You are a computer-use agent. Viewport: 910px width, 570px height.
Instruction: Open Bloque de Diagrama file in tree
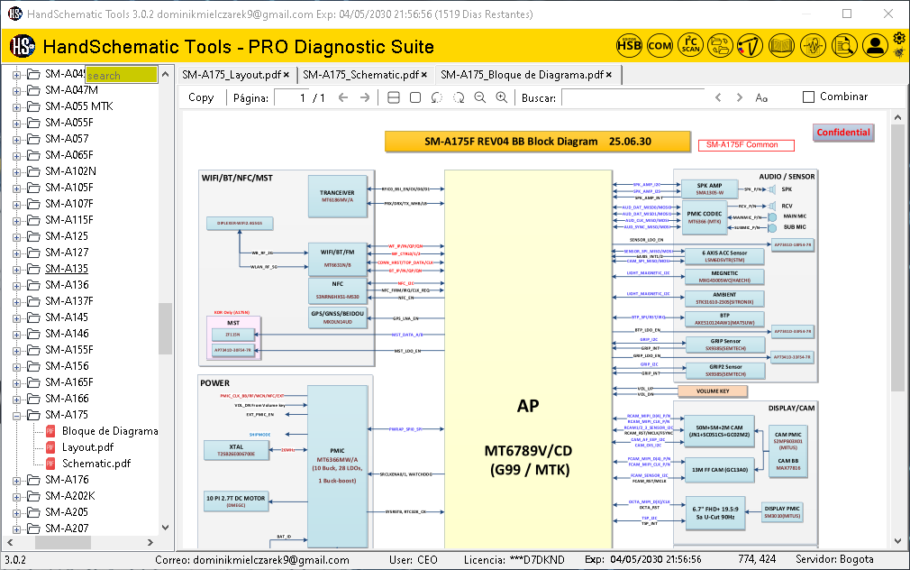pos(110,431)
